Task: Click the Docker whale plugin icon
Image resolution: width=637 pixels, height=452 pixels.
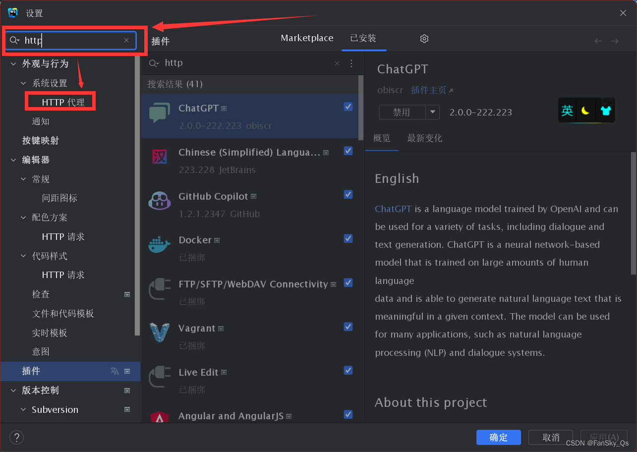Action: point(160,245)
